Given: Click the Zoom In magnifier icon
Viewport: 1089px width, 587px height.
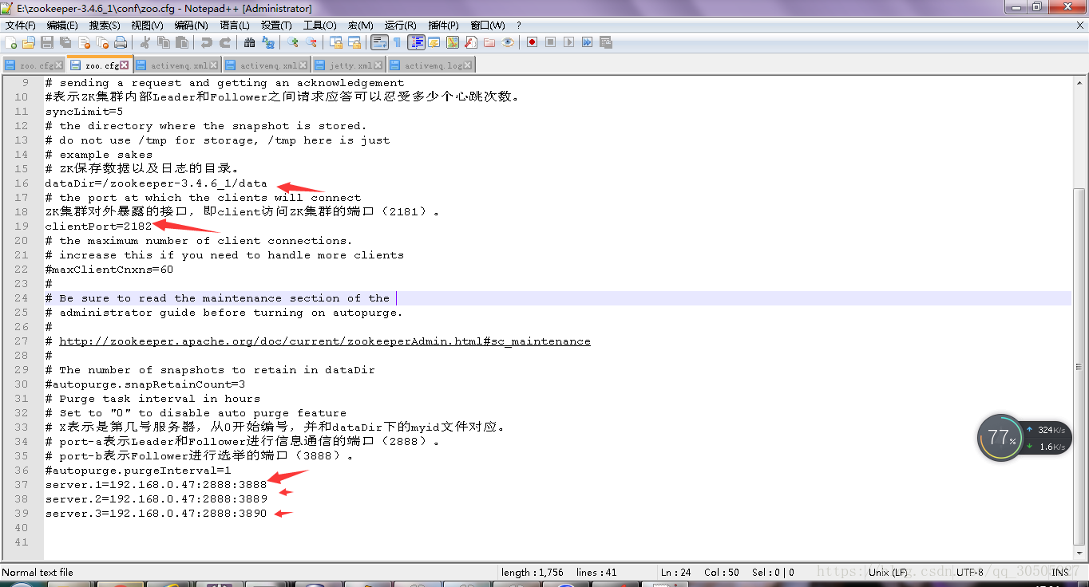Looking at the screenshot, I should point(292,42).
